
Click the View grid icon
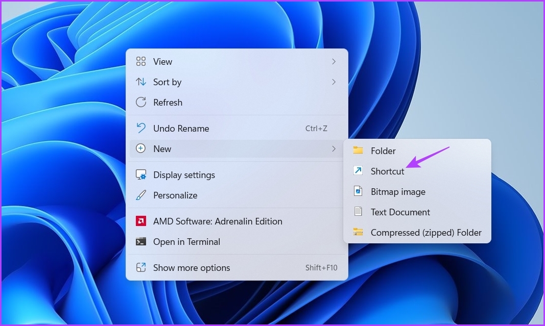point(141,61)
